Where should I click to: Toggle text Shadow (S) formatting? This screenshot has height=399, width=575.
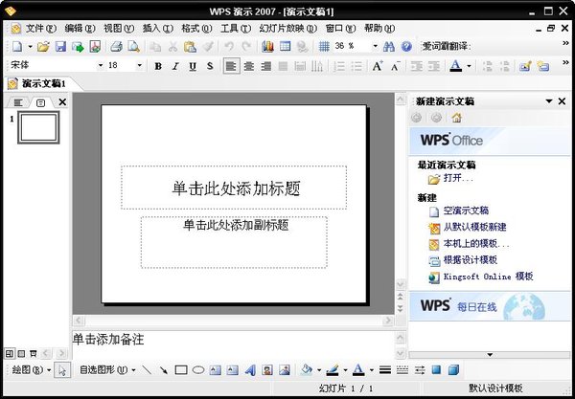[x=210, y=66]
